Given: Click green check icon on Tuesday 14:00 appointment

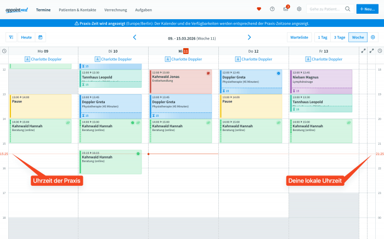Looking at the screenshot, I should coord(133,123).
